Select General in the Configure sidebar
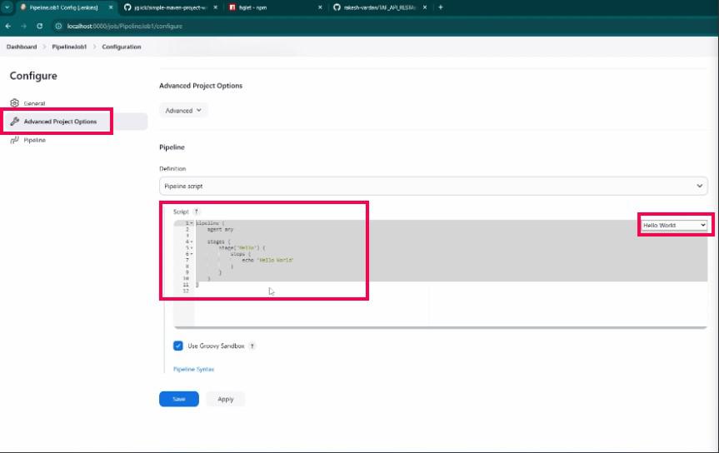 pyautogui.click(x=34, y=103)
